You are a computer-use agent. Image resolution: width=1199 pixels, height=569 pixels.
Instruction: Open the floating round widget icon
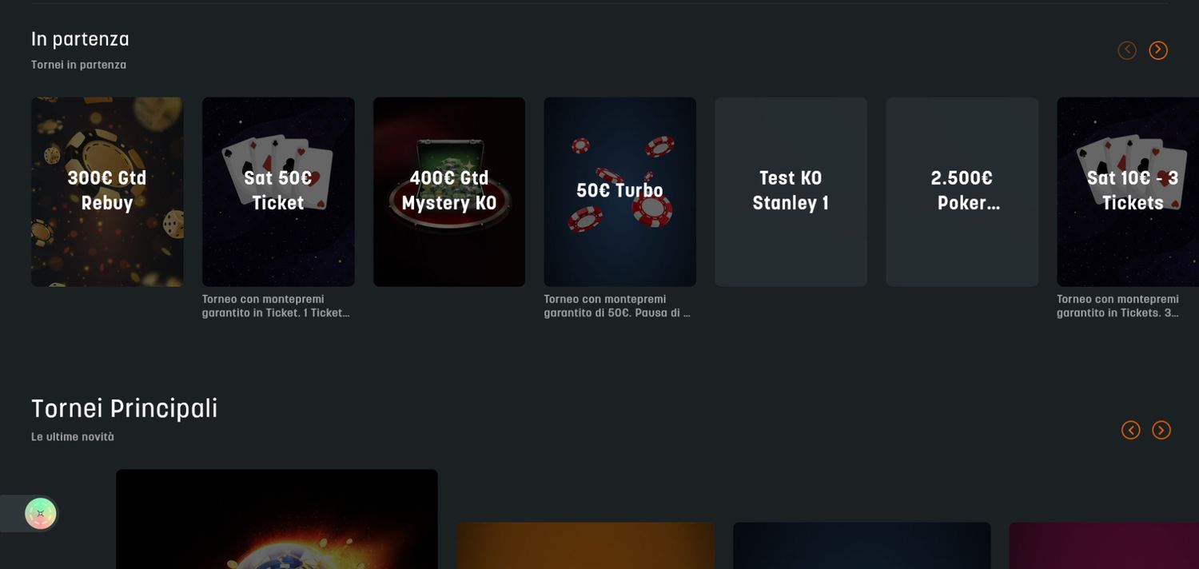[40, 514]
